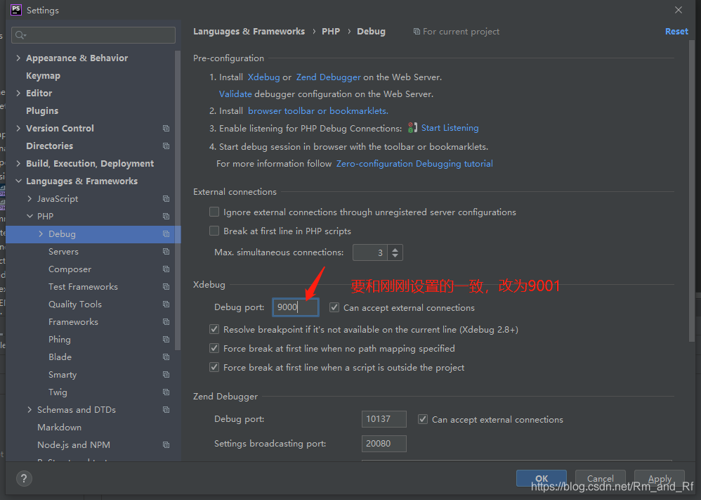Screen dimensions: 701x500
Task: Click project-level icon next to Directories
Action: (x=166, y=146)
